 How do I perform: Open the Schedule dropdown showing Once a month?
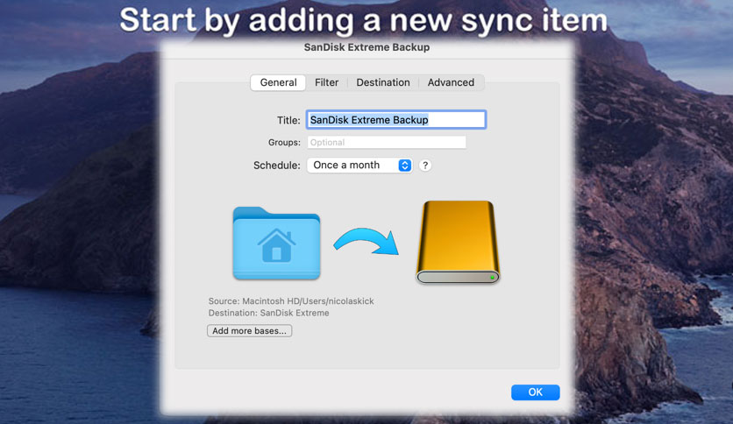(x=359, y=166)
